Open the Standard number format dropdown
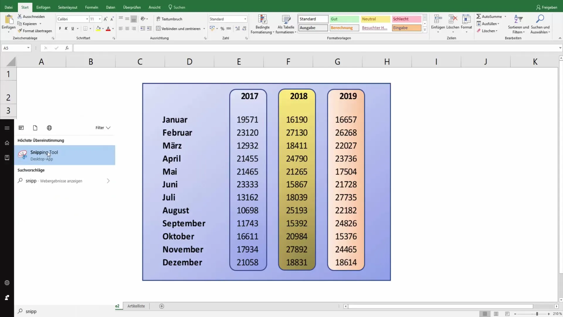 245,19
